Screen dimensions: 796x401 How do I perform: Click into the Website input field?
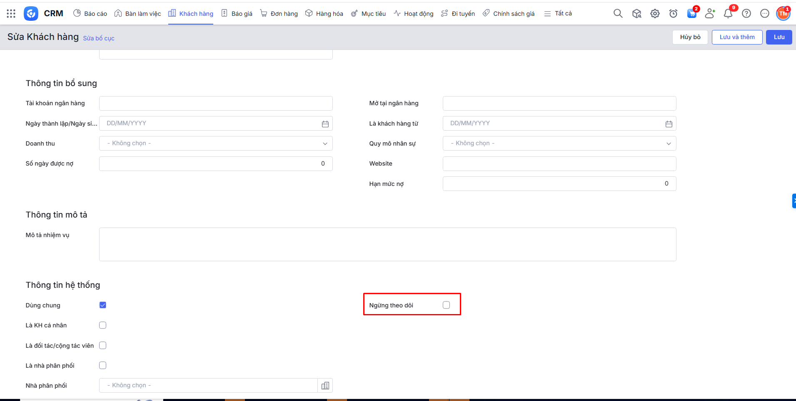pyautogui.click(x=559, y=163)
